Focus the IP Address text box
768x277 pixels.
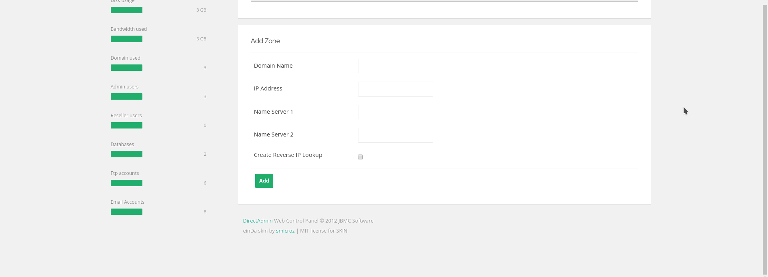[x=395, y=89]
